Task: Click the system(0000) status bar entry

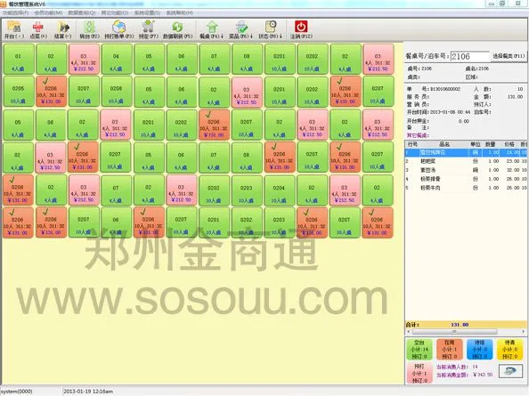Action: point(16,392)
